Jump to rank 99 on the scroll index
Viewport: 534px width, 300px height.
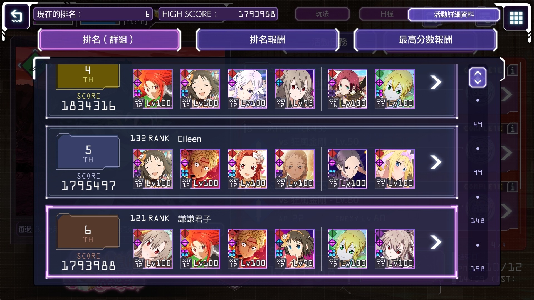click(478, 172)
